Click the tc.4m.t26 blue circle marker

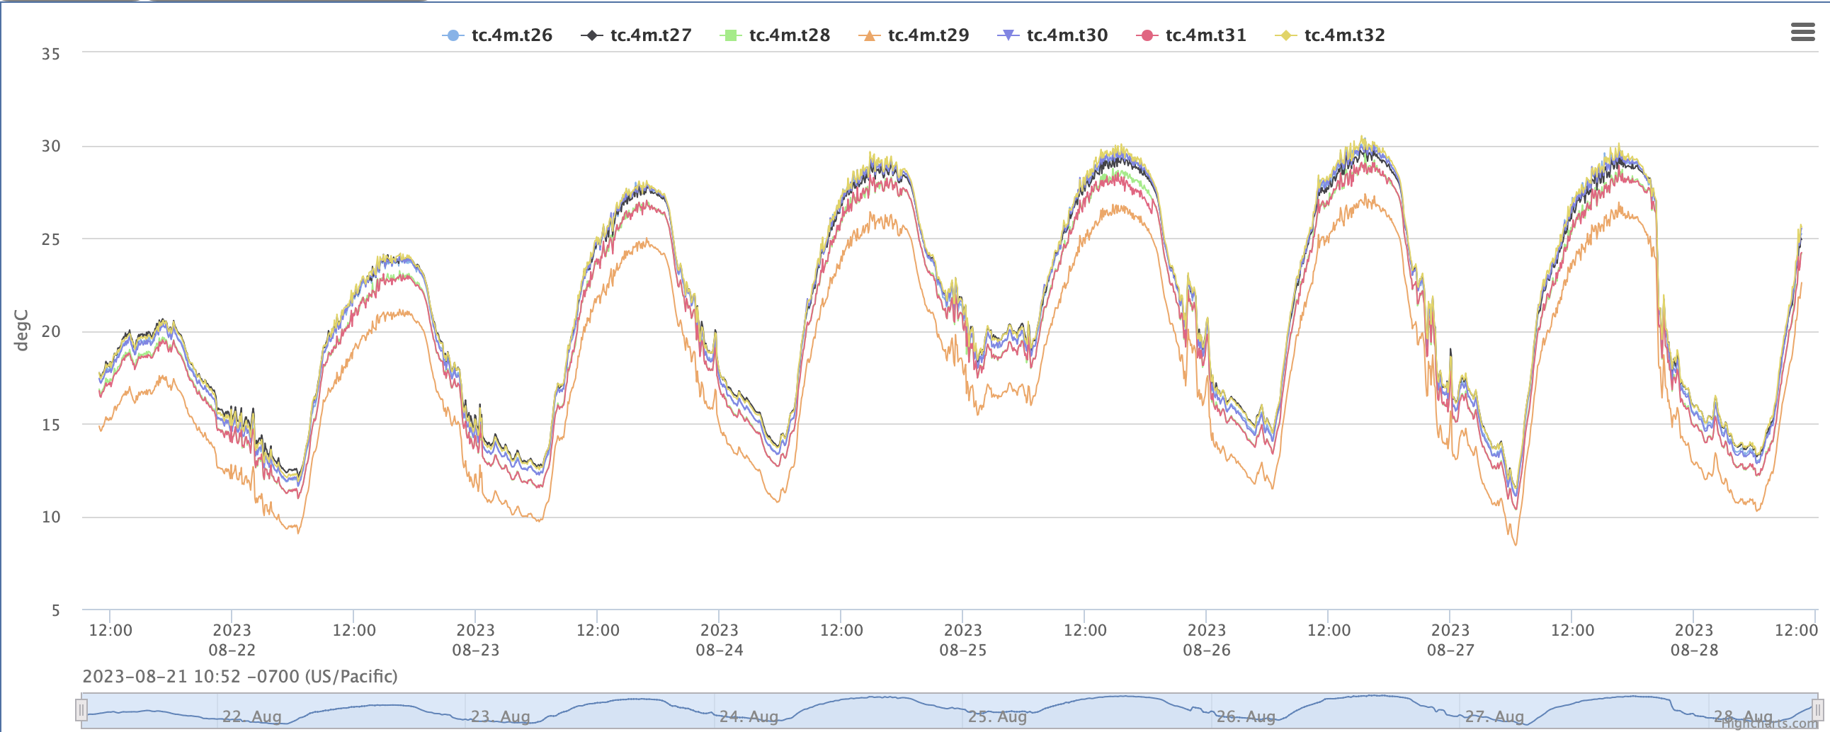453,35
